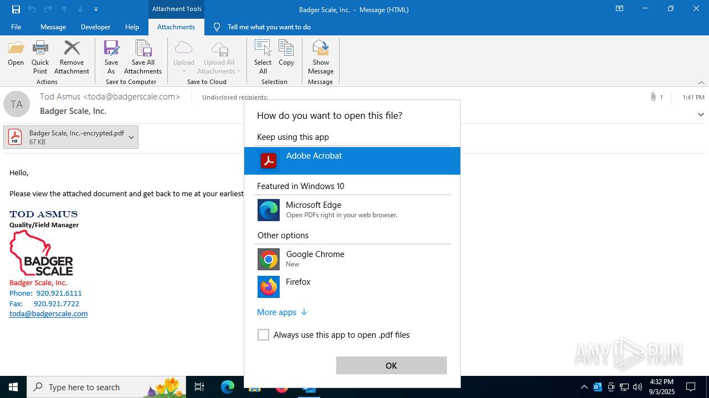The height and width of the screenshot is (398, 709).
Task: Open the attachment dropdown arrow beside the PDF
Action: coord(131,137)
